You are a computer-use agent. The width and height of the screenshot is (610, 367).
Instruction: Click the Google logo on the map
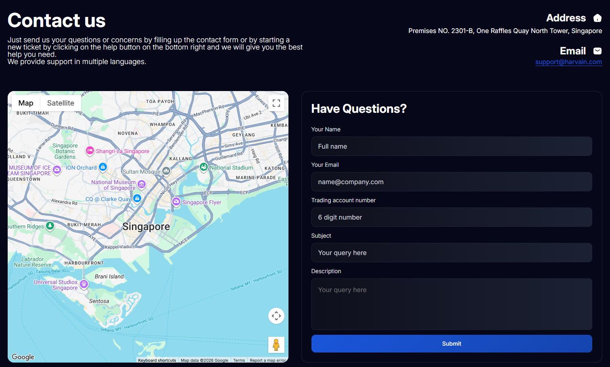[23, 357]
